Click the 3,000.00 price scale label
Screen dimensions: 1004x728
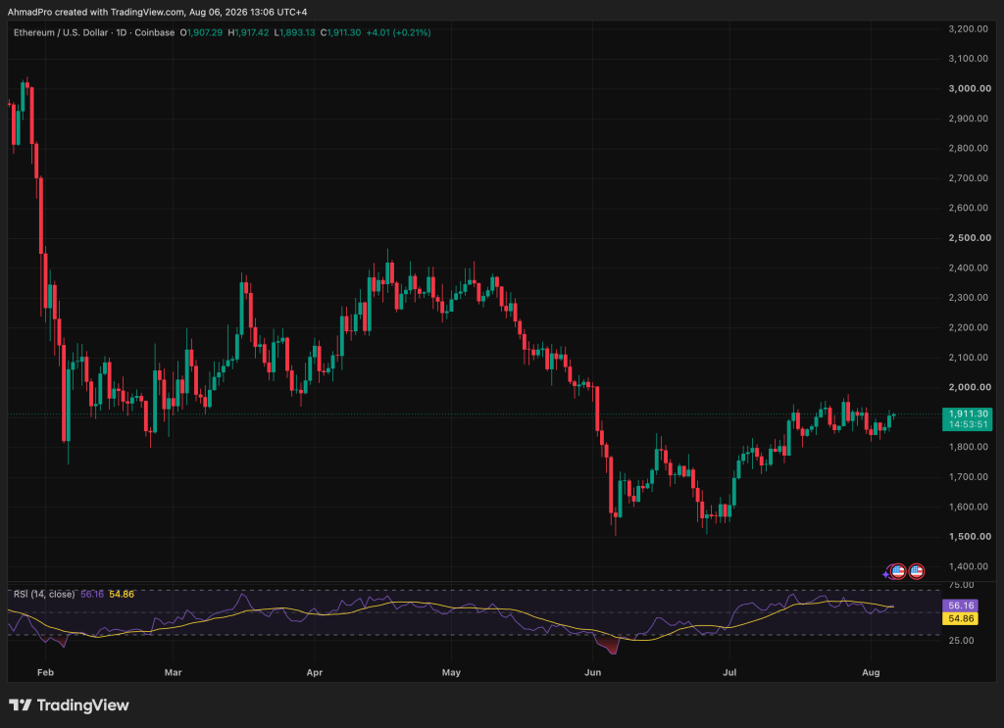click(x=970, y=88)
